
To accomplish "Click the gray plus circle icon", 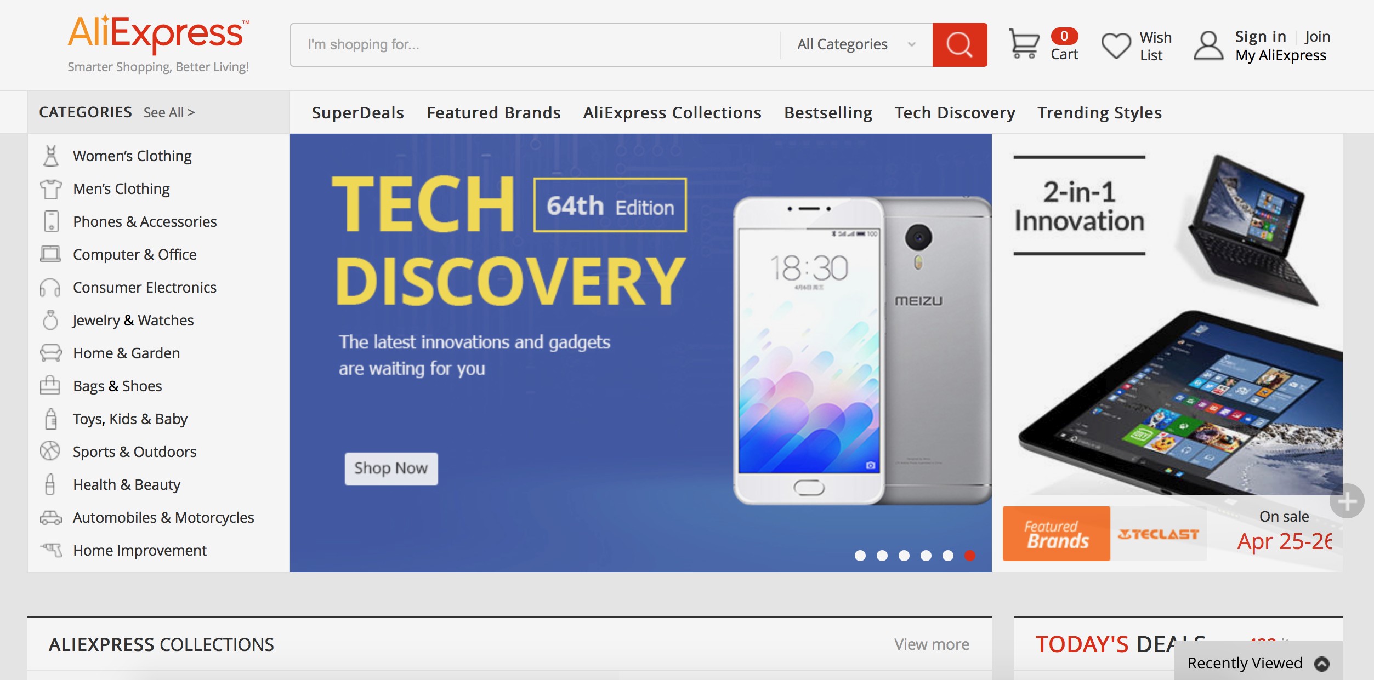I will pyautogui.click(x=1347, y=501).
